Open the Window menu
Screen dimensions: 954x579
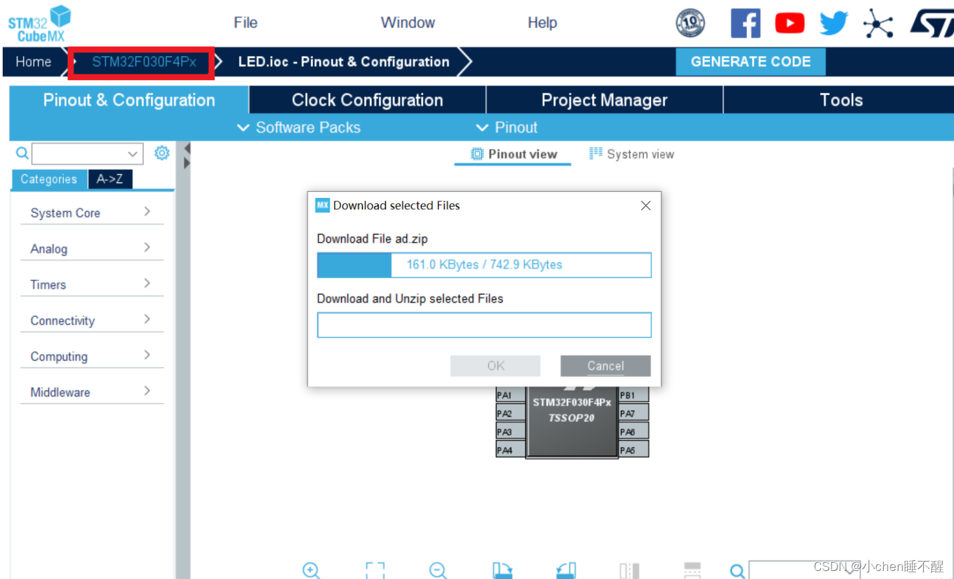408,23
